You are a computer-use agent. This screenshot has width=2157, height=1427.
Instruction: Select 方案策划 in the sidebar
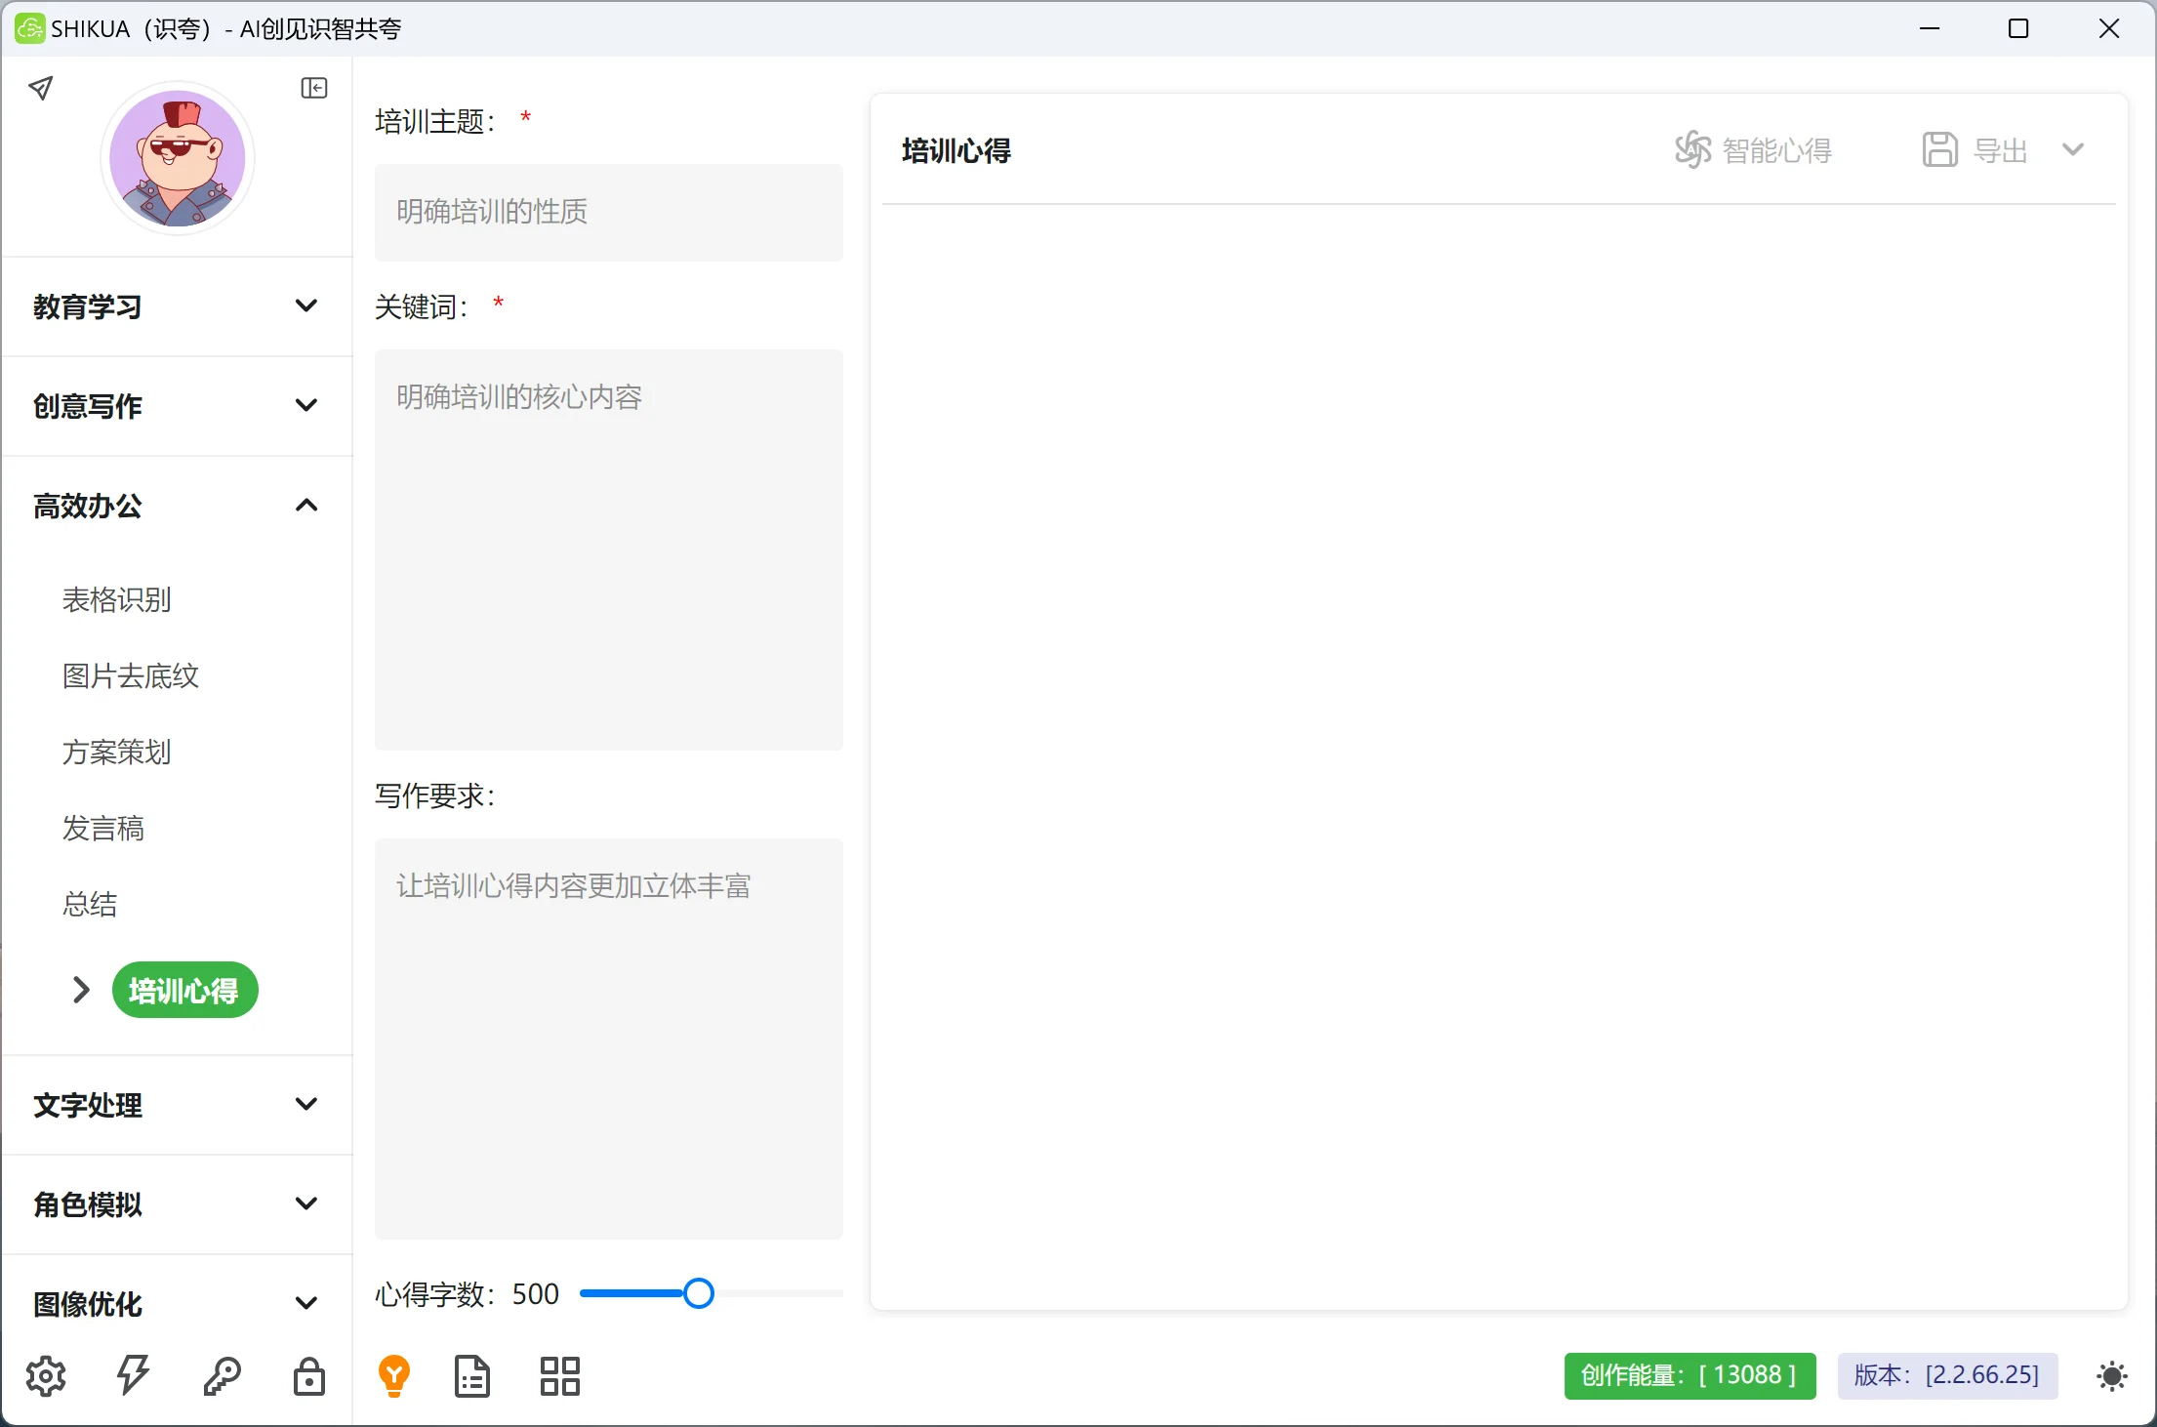[x=117, y=752]
